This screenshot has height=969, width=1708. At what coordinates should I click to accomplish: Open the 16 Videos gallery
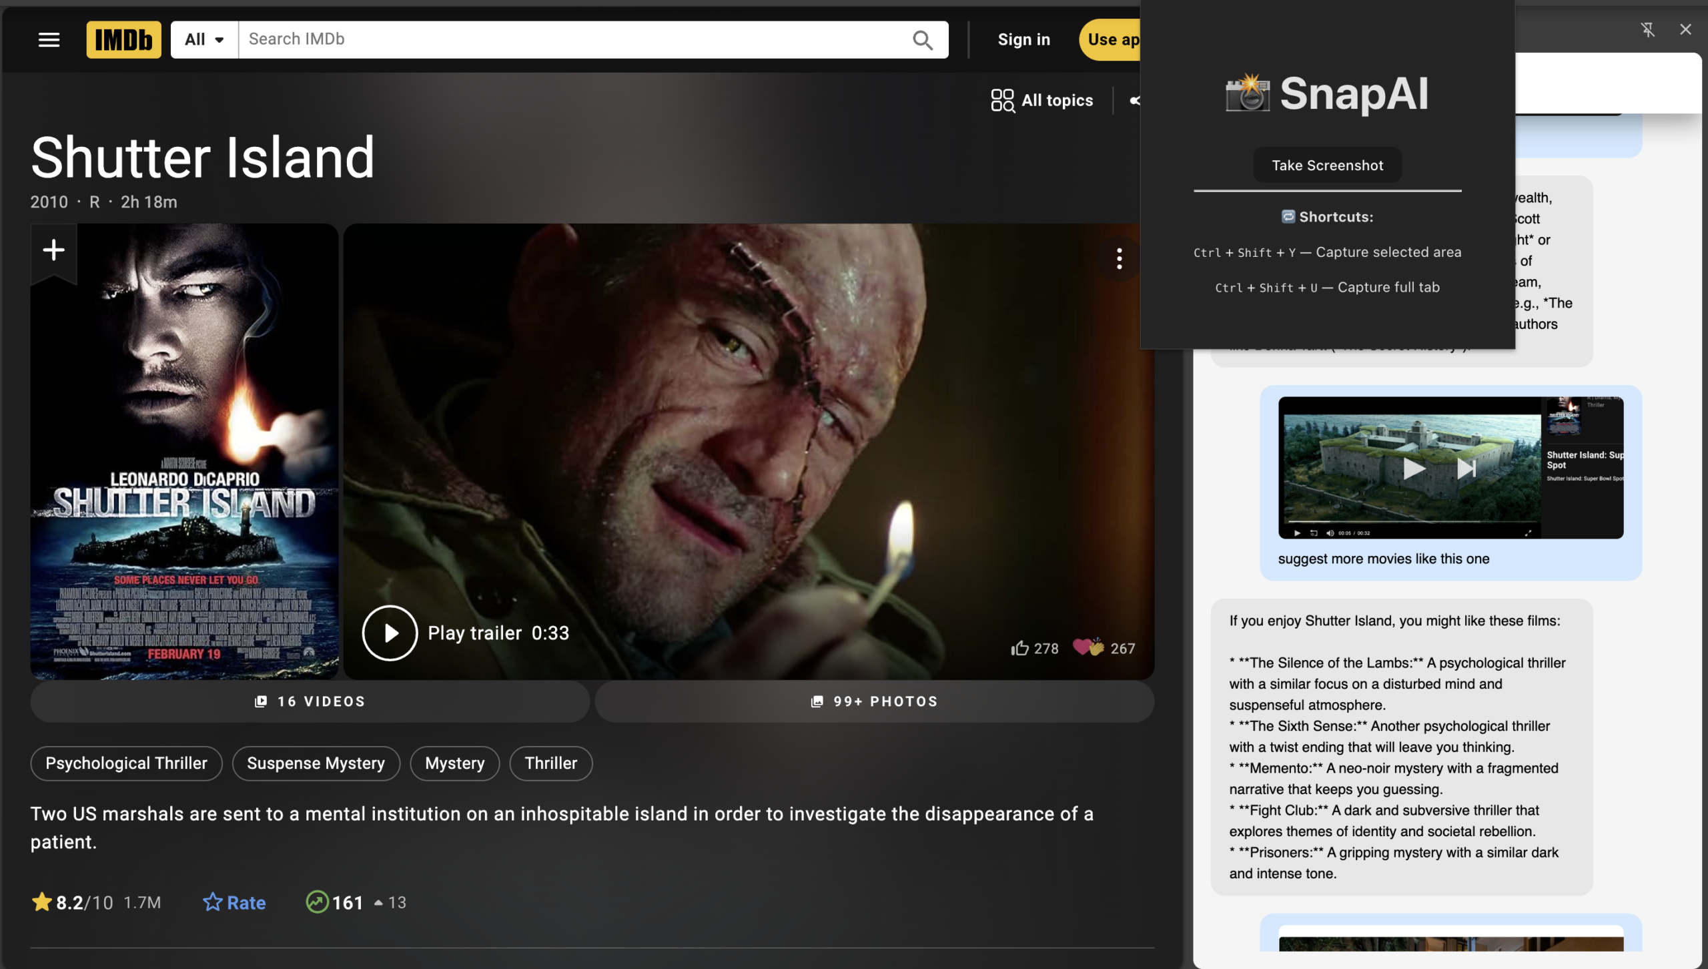coord(310,701)
